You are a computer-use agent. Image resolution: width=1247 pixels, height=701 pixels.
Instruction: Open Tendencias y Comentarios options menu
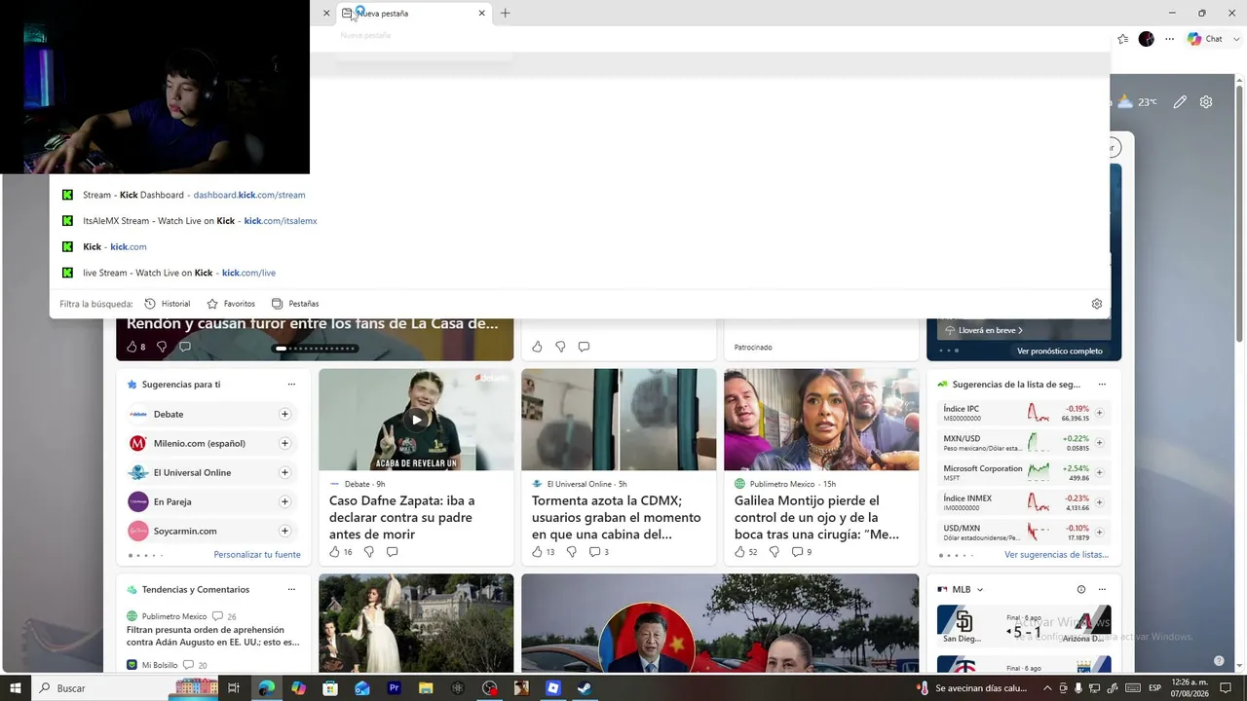pos(291,589)
